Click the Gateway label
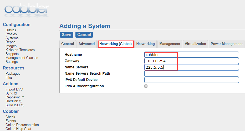This screenshot has height=131, width=245. (72, 61)
